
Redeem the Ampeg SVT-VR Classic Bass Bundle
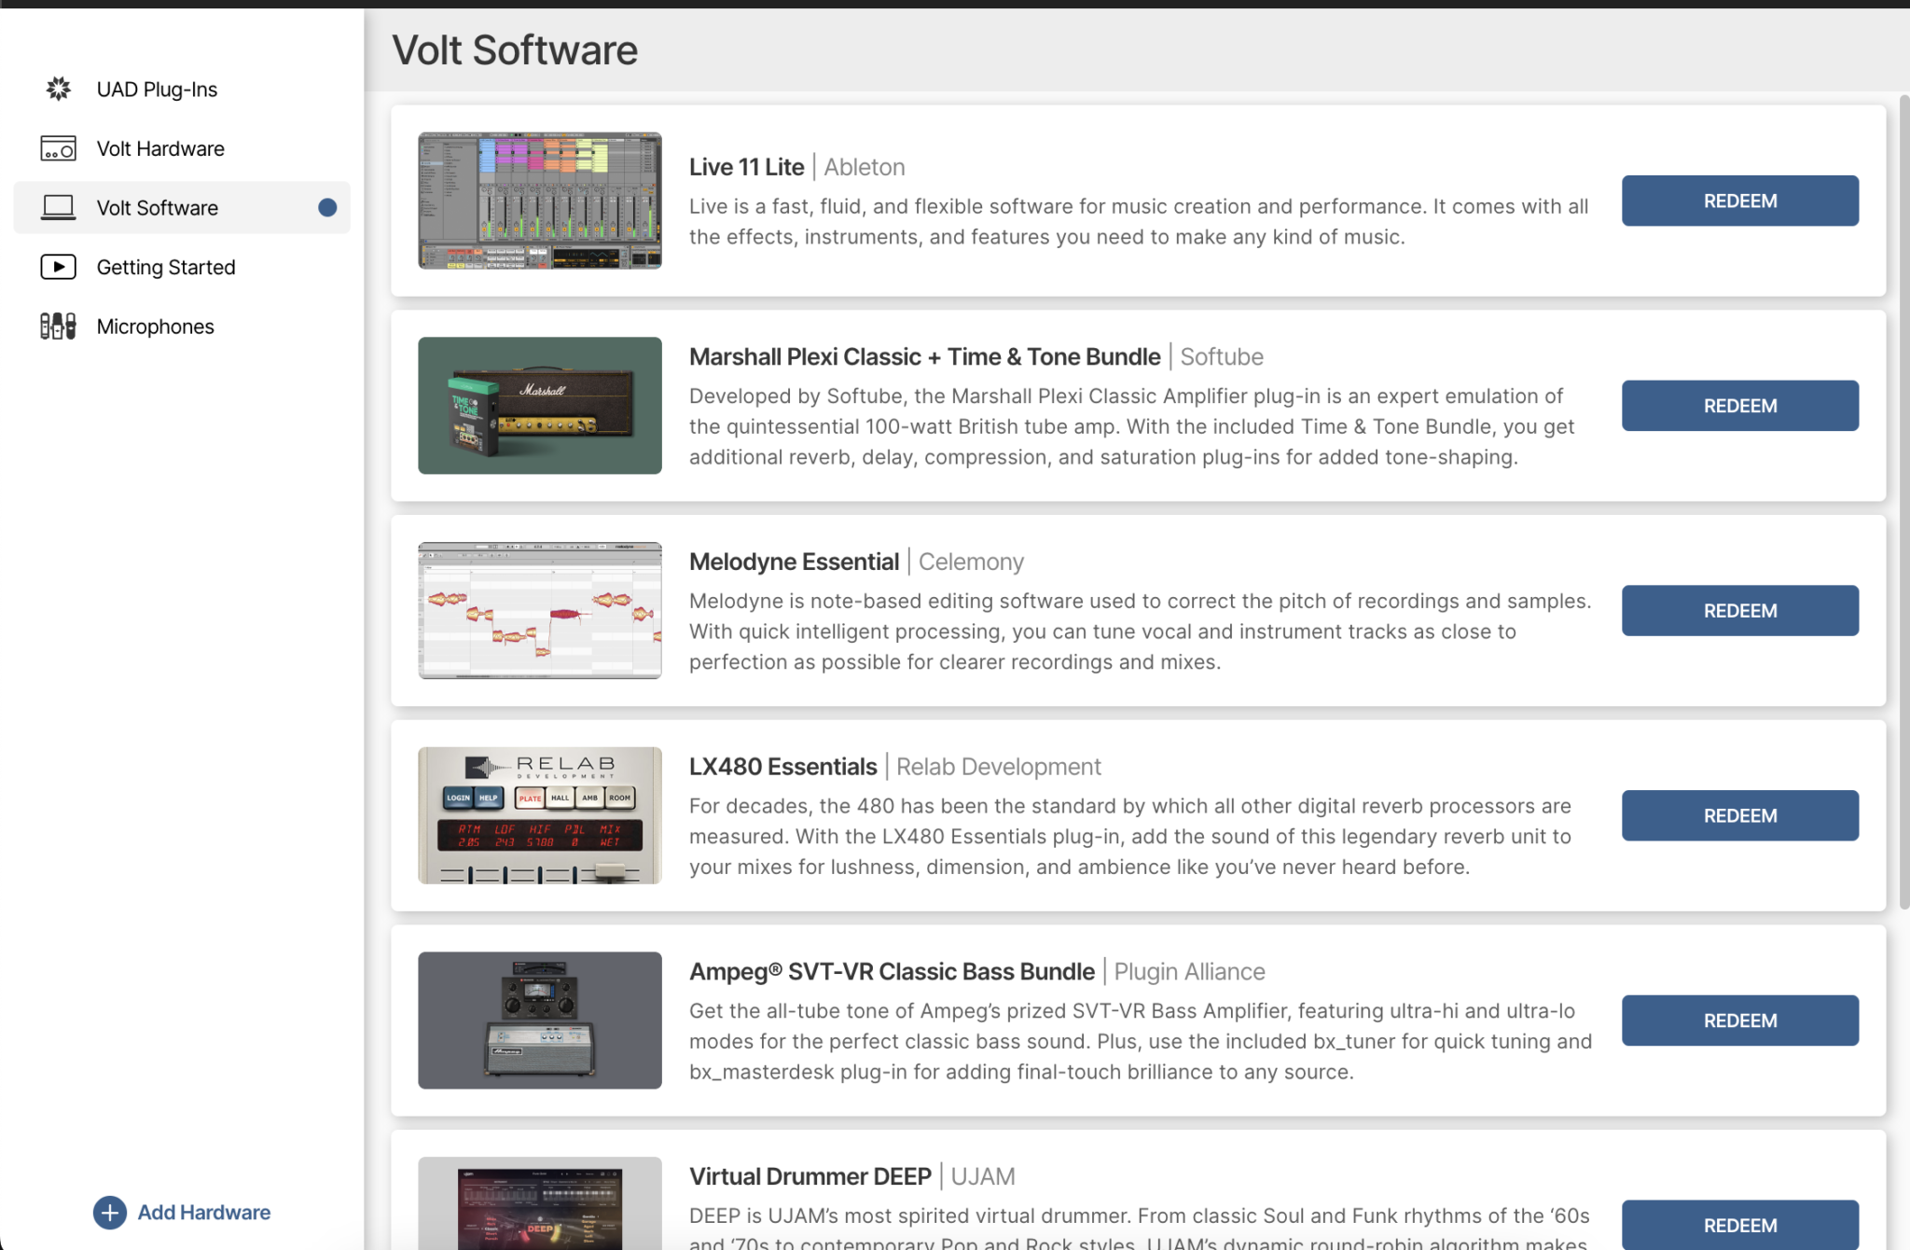click(1738, 1020)
